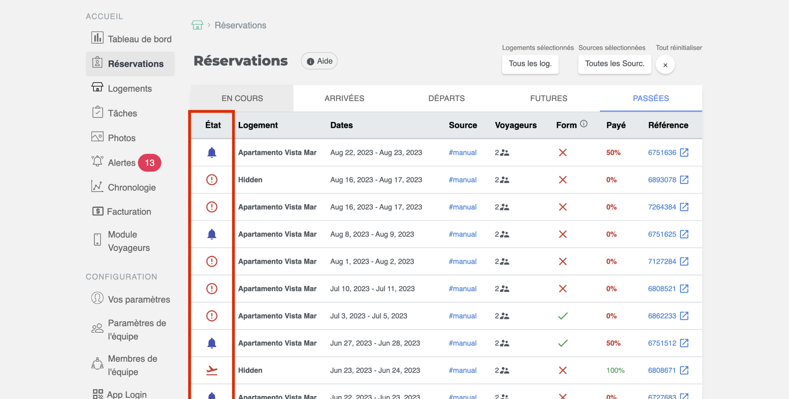Go to Tableau de bord
Screen dimensions: 789x399
click(139, 39)
